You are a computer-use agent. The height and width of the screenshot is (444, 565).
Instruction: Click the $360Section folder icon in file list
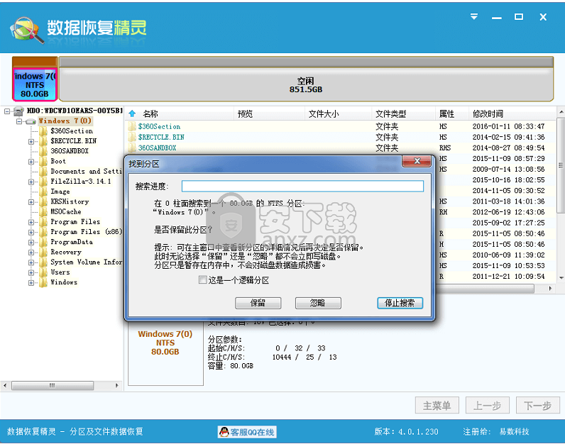[x=132, y=126]
